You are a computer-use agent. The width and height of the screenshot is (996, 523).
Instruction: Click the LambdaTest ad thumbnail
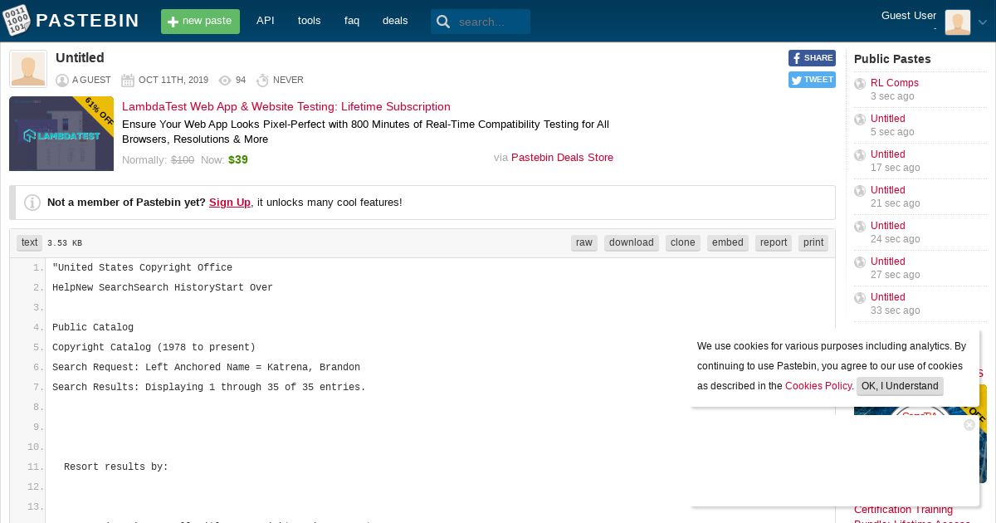[x=61, y=134]
